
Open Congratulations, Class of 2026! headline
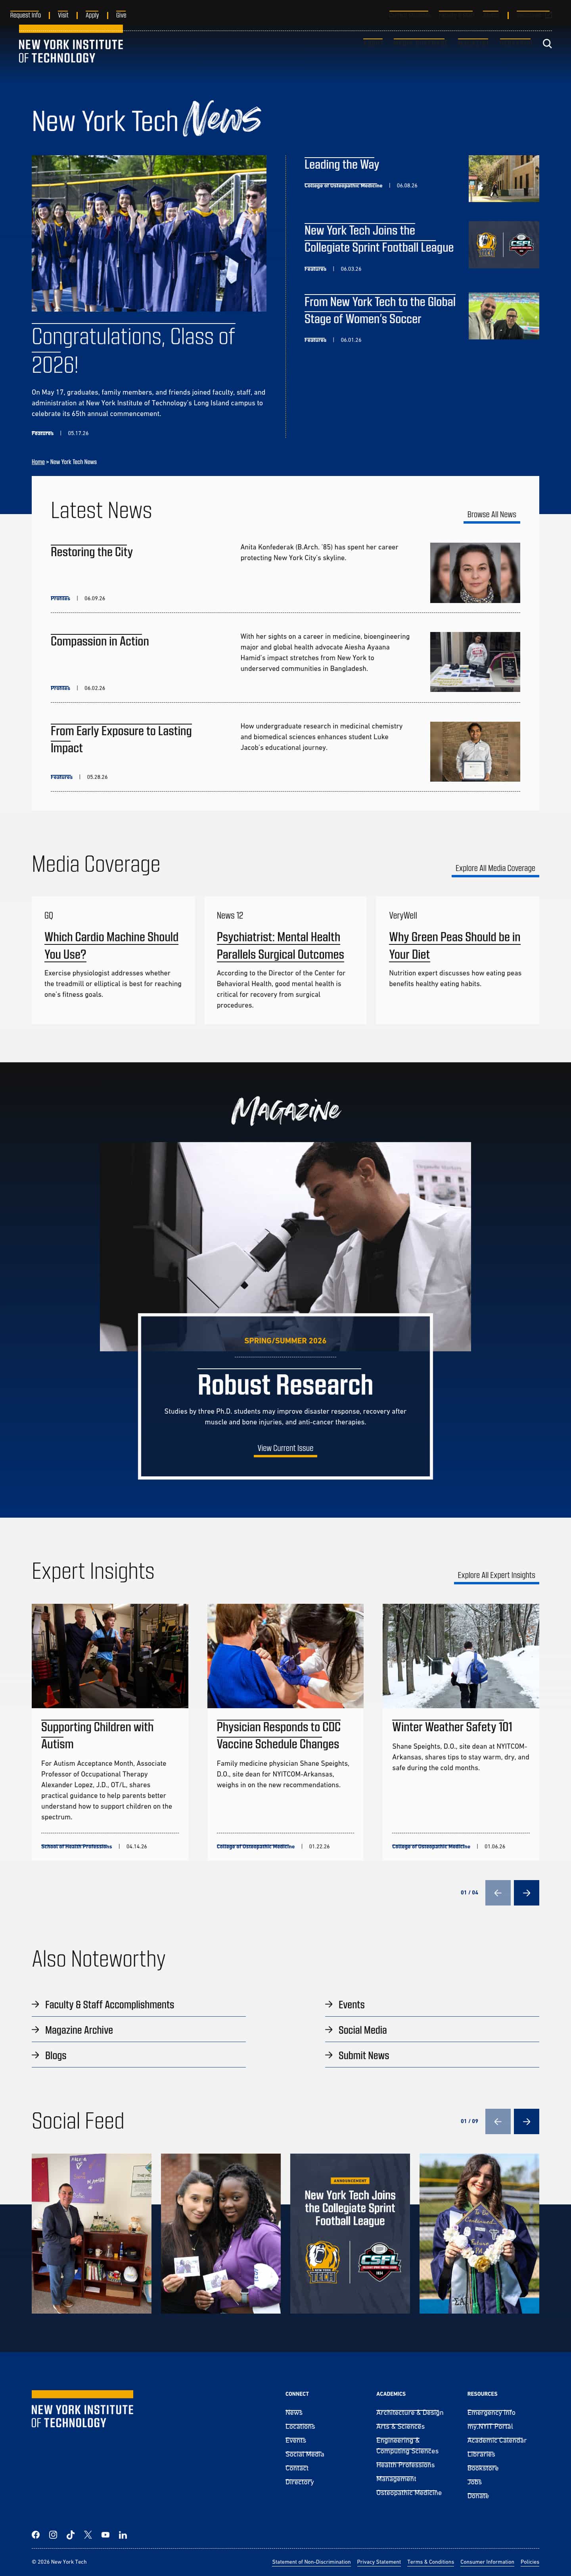tap(133, 350)
